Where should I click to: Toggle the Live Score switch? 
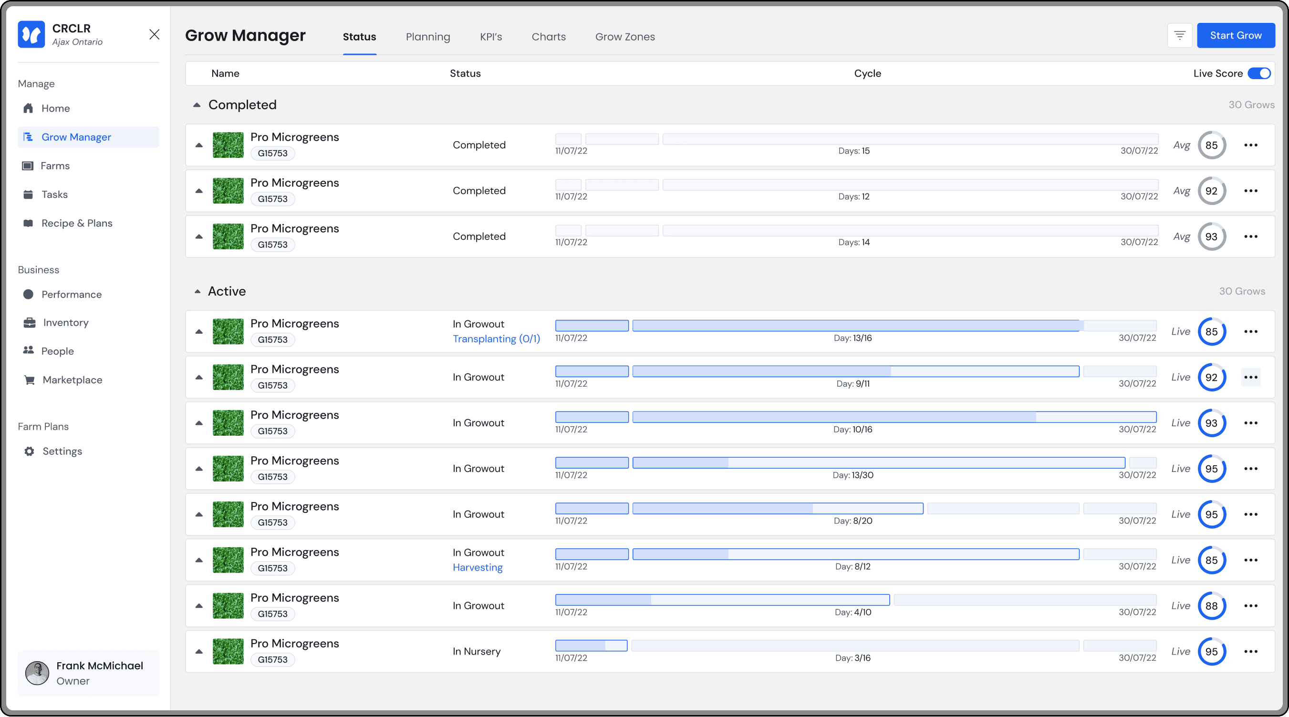tap(1258, 73)
